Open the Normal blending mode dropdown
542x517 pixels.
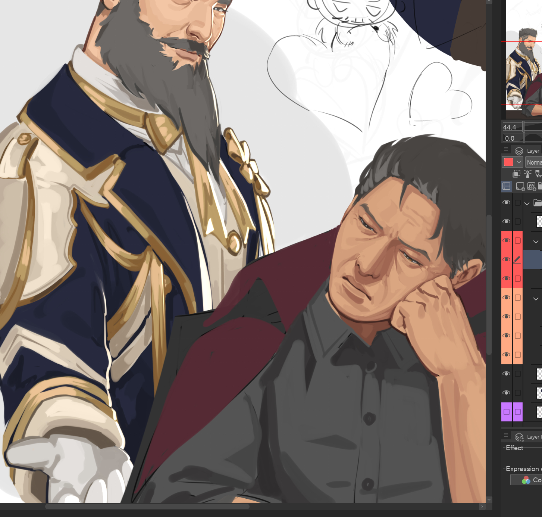click(534, 162)
